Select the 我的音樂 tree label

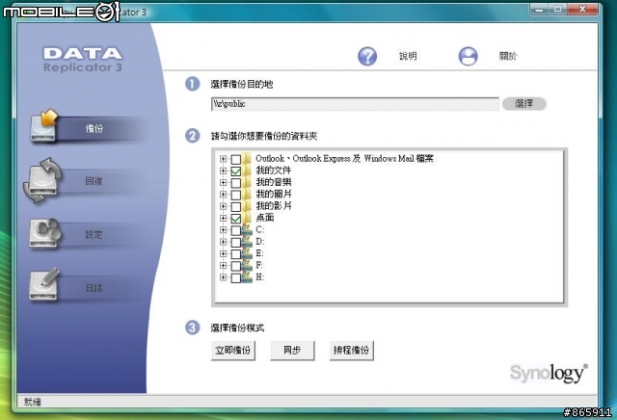[274, 182]
